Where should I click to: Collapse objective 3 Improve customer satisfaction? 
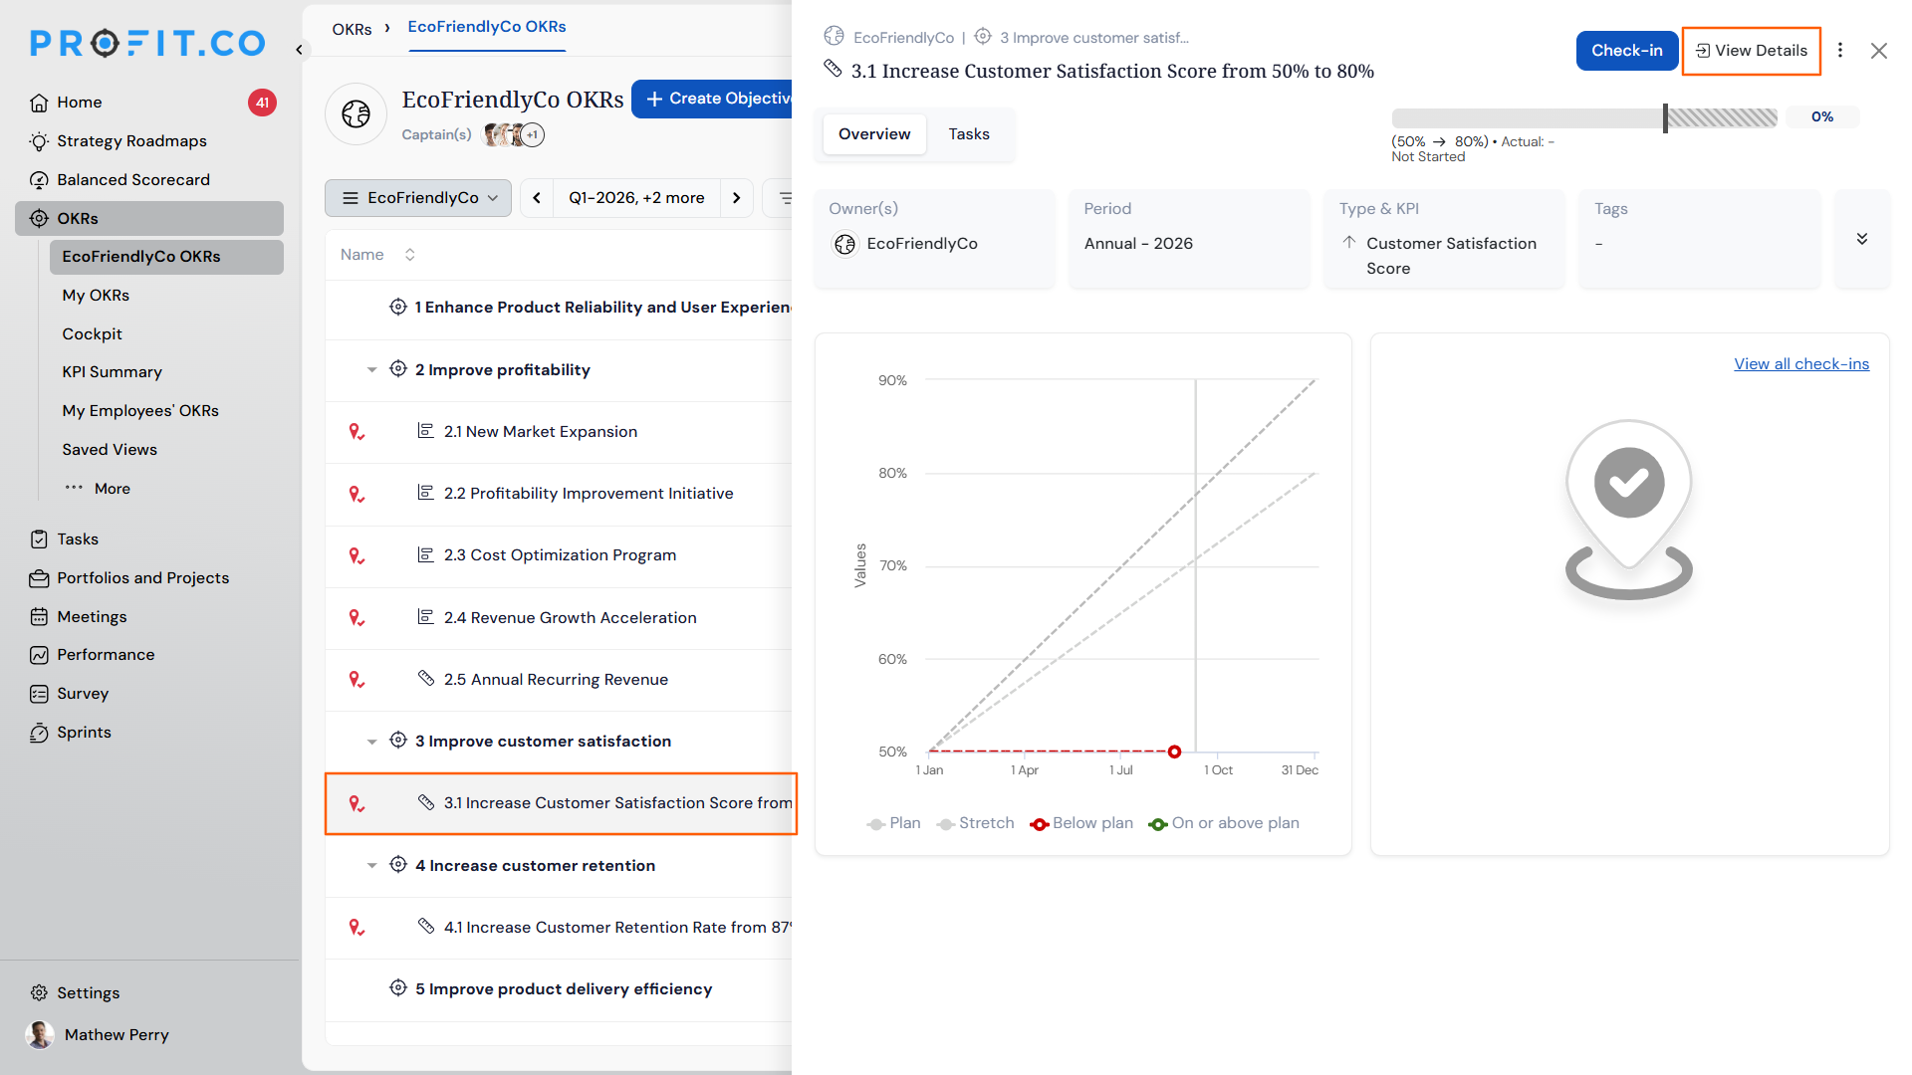coord(371,742)
